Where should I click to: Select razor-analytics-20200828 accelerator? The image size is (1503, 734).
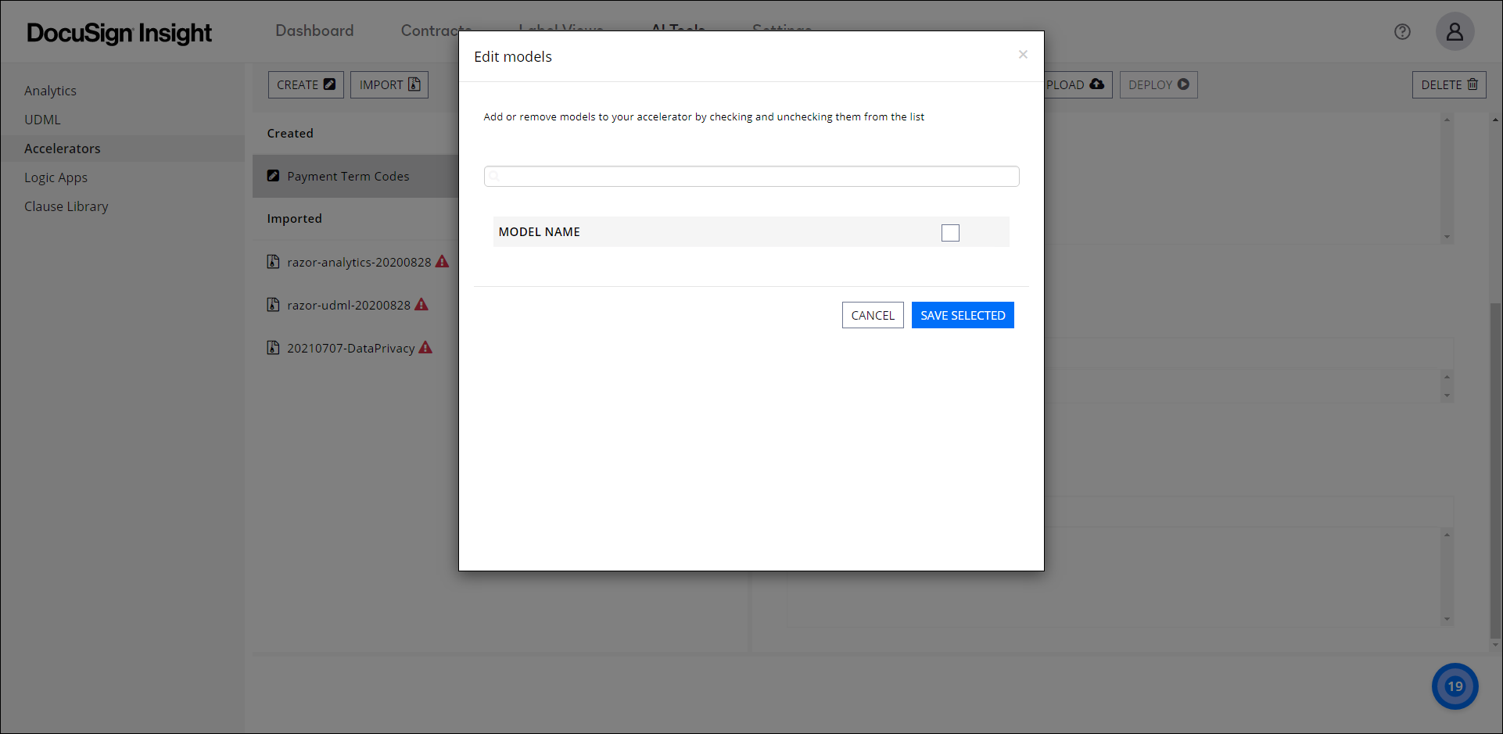[359, 262]
